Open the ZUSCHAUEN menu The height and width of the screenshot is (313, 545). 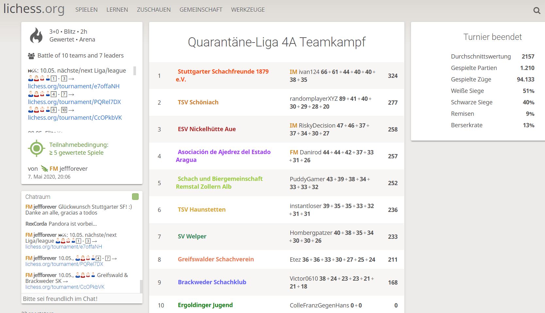point(154,10)
